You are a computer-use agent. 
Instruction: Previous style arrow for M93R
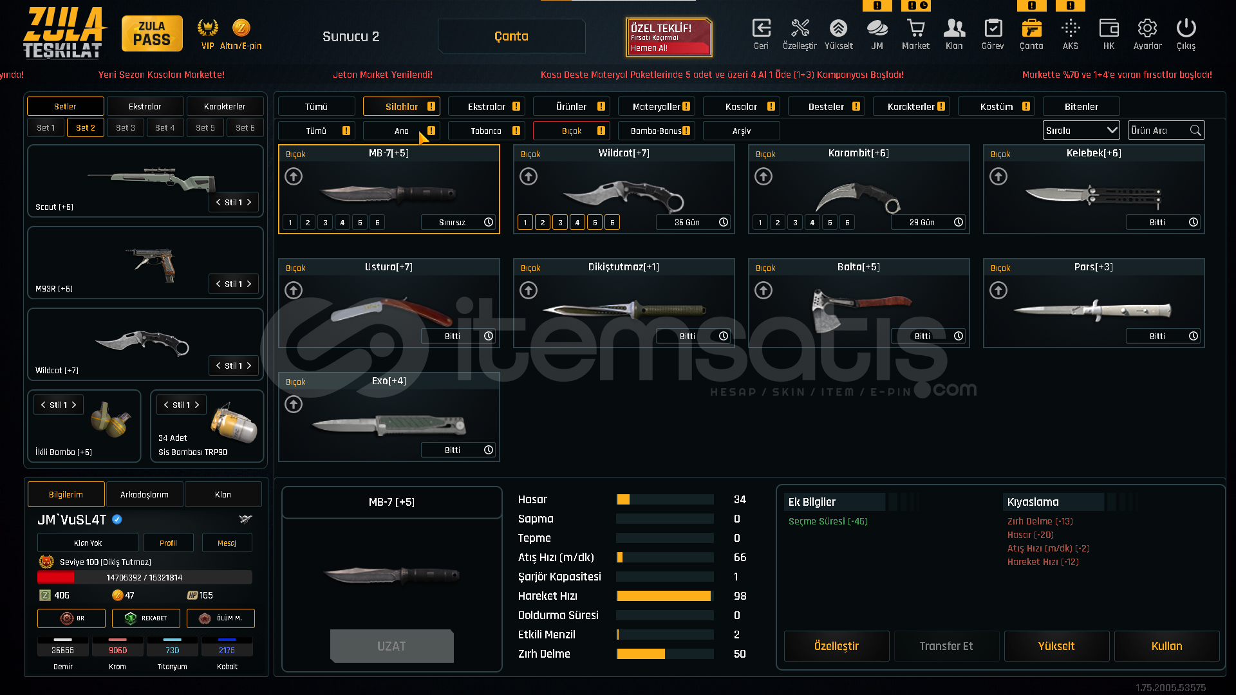[x=218, y=284]
